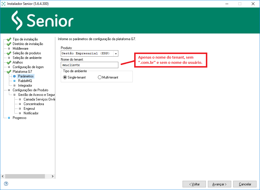Click the green checkmark beside Plataforma G7
The height and width of the screenshot is (190, 260).
click(x=9, y=72)
